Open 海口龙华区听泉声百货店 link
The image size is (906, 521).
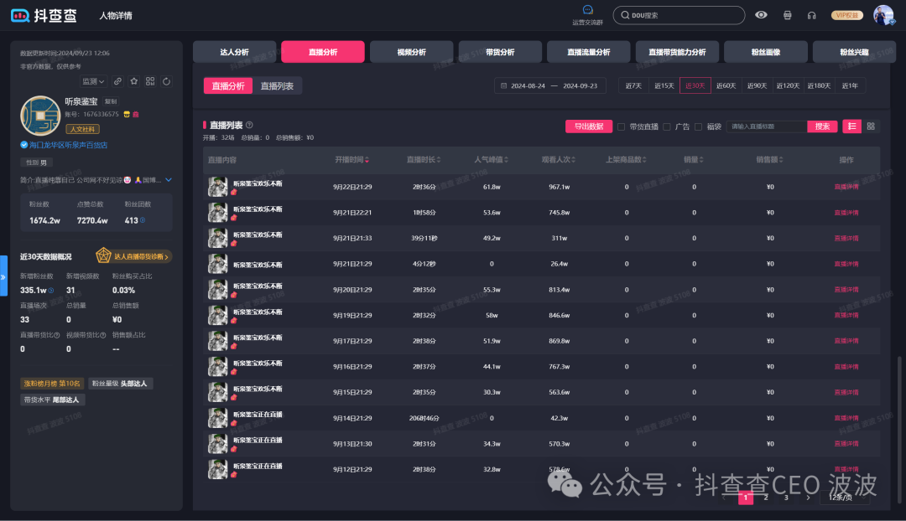[68, 145]
